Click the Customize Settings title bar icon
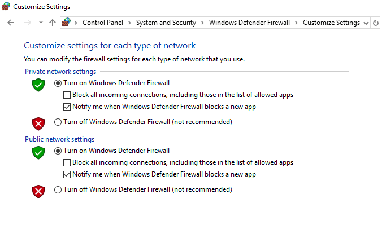 tap(6, 6)
